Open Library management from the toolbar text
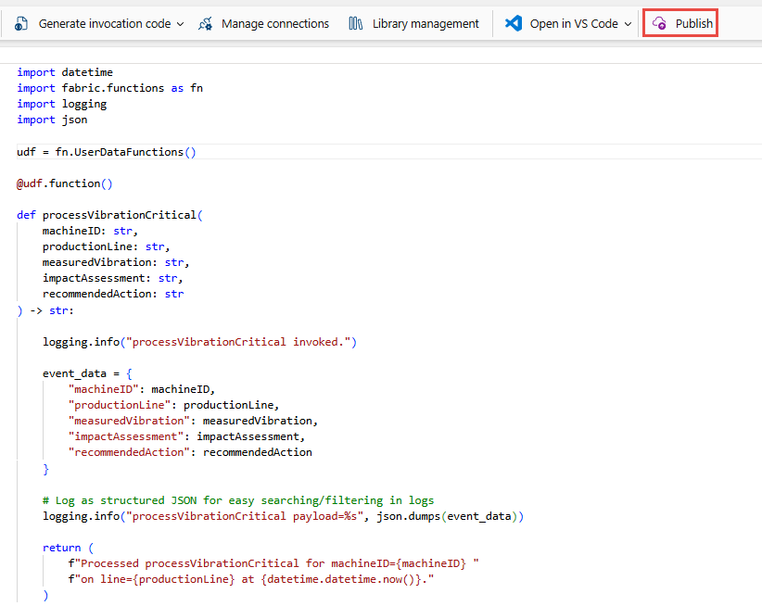Image resolution: width=762 pixels, height=606 pixels. point(425,24)
